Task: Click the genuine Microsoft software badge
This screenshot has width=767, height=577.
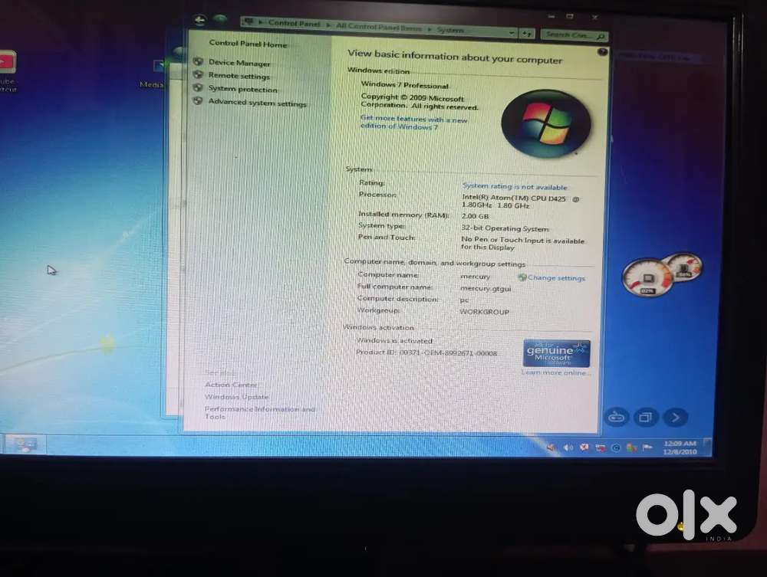Action: point(556,352)
